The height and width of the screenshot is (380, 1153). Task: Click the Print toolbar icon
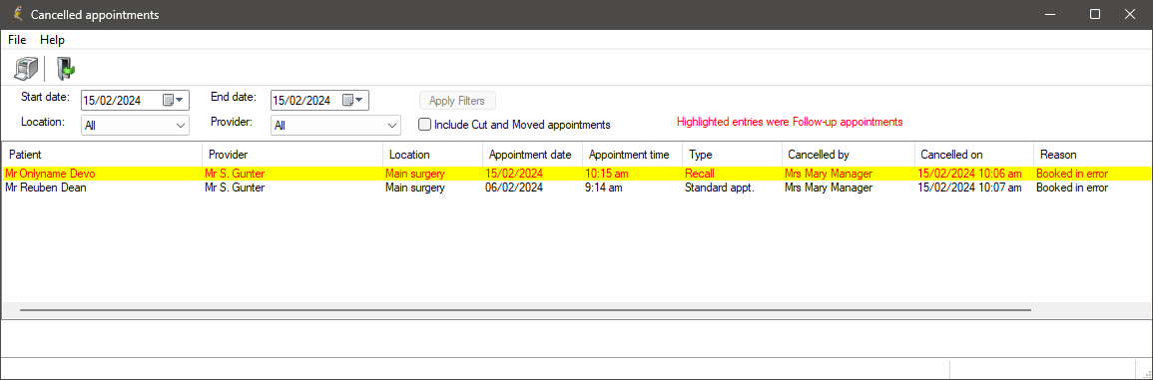click(27, 69)
